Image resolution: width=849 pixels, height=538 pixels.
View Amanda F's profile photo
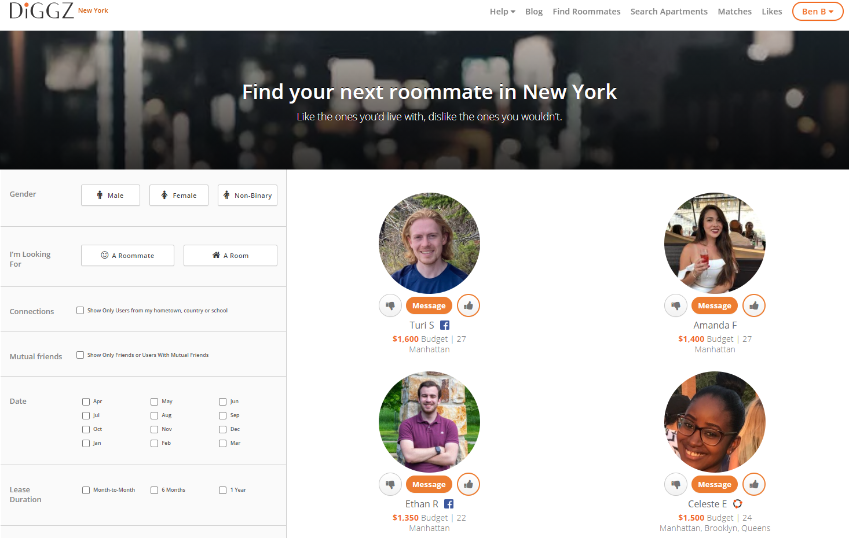tap(715, 243)
